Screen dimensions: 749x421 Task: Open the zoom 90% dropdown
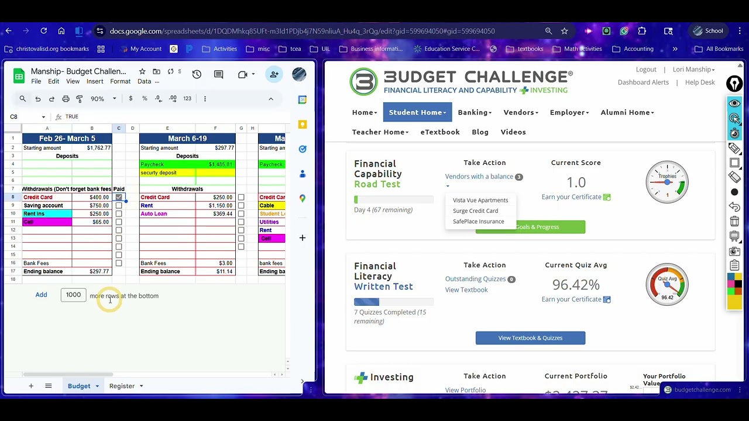coord(104,99)
